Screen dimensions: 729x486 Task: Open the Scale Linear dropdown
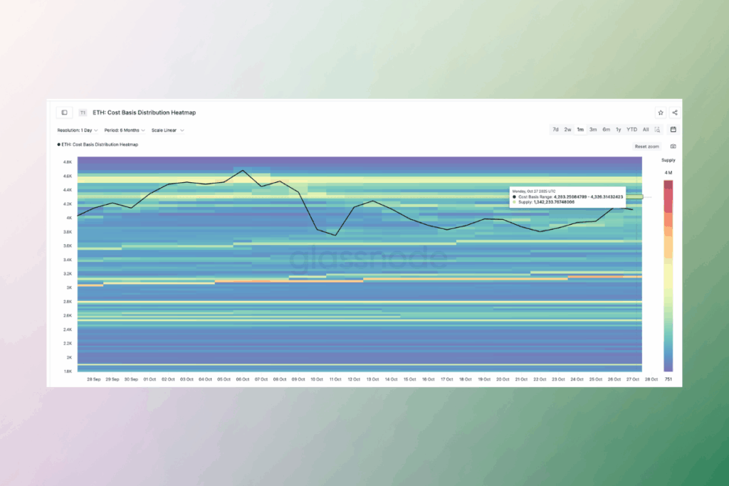[168, 130]
